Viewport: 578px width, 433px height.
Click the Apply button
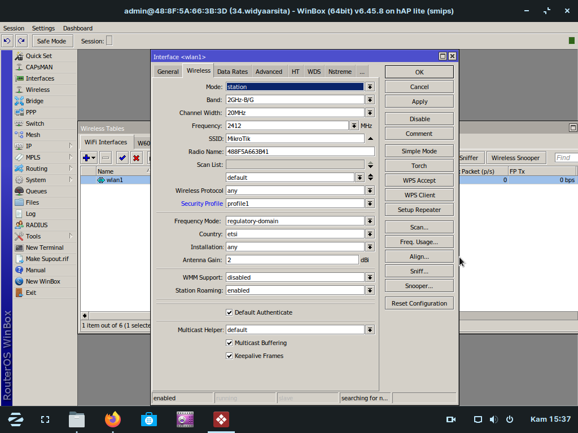419,101
